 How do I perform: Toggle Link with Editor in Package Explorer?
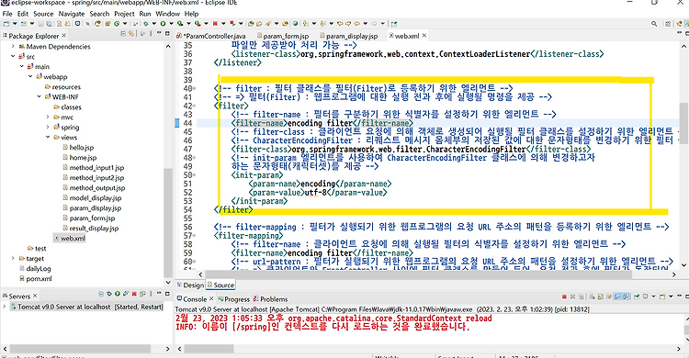(x=131, y=33)
